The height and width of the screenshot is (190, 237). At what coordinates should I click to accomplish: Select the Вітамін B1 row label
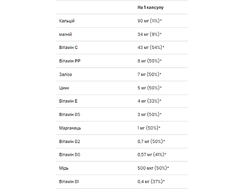point(69,181)
